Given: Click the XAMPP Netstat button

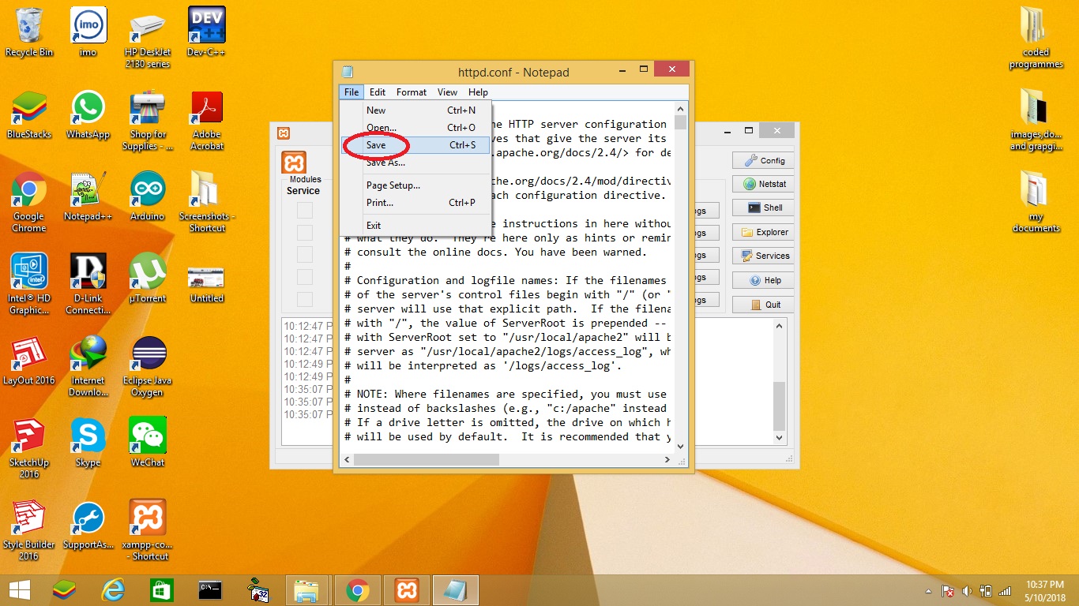Looking at the screenshot, I should 763,184.
